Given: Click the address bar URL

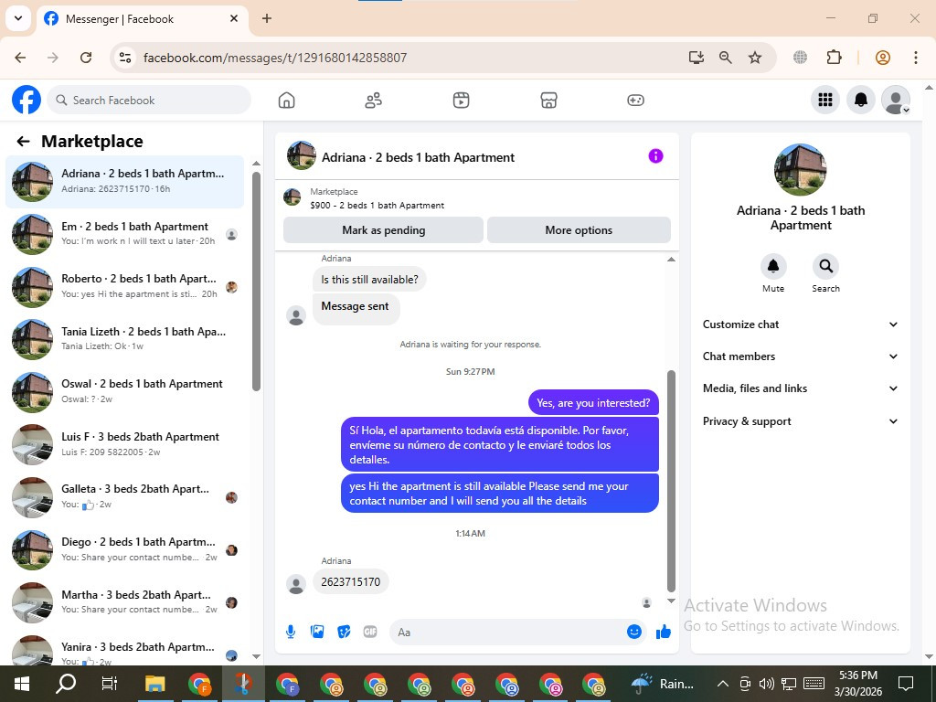Looking at the screenshot, I should 275,58.
